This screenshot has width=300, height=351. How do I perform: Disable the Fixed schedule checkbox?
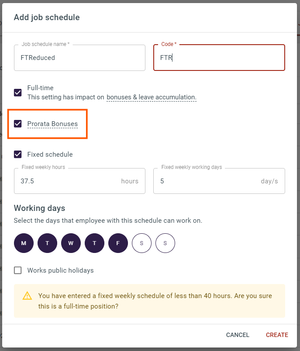[18, 154]
